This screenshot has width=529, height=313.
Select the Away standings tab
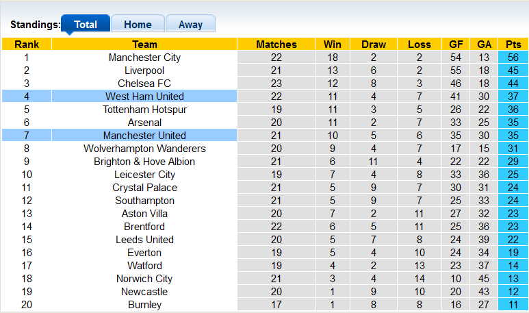[190, 24]
